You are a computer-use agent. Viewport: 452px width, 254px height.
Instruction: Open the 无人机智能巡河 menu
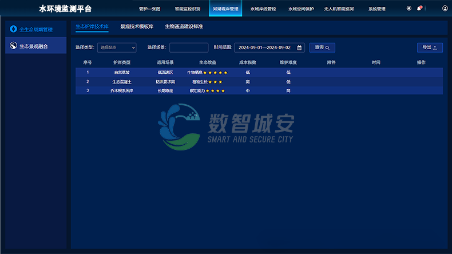pos(339,9)
